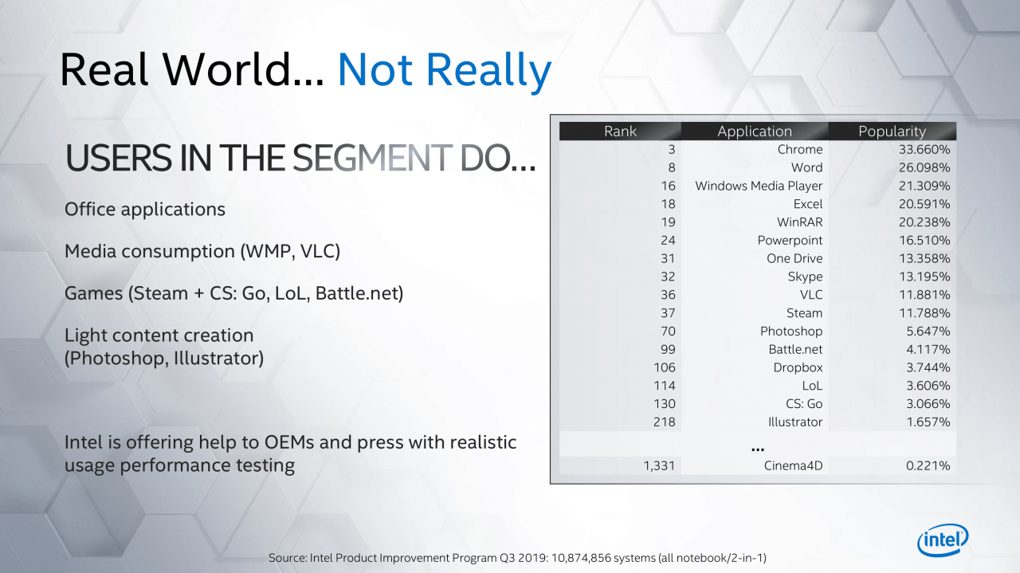Viewport: 1020px width, 573px height.
Task: Click 'Media consumption (WMP, VLC)' line
Action: [202, 252]
